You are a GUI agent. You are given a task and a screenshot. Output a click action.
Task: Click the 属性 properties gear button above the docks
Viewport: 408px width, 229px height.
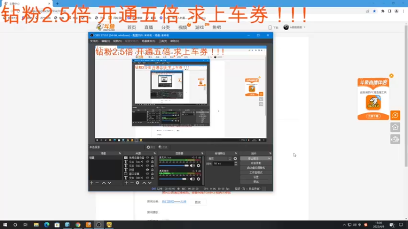[x=150, y=147]
